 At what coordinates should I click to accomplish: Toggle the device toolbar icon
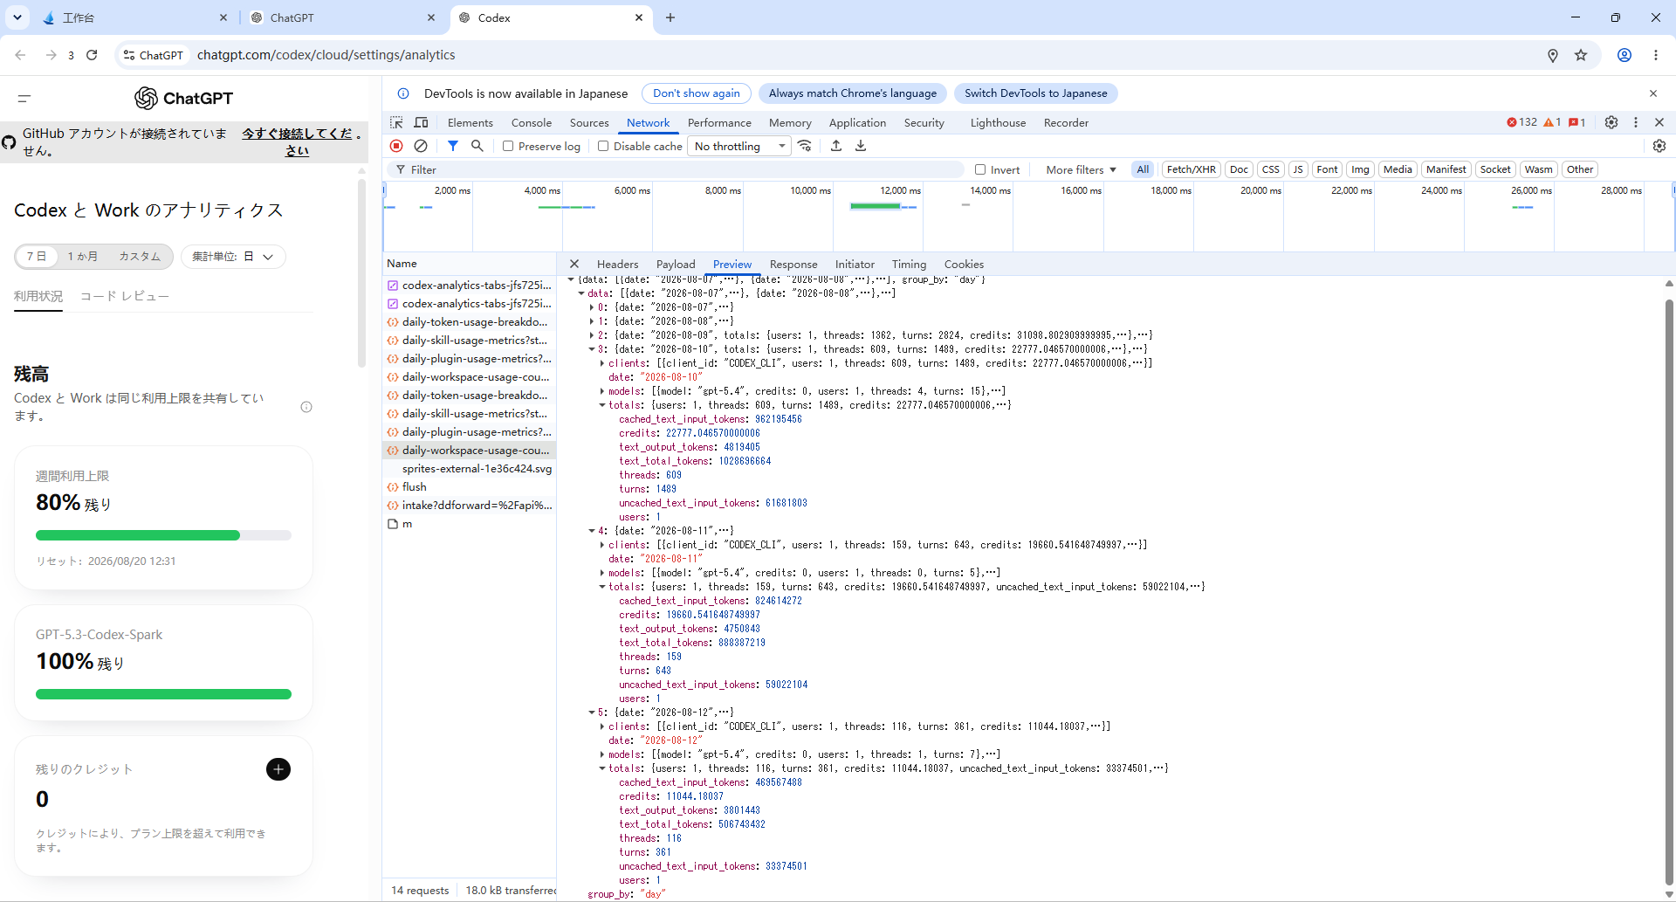(x=421, y=122)
